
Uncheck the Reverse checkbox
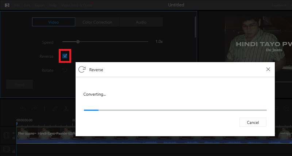65,56
